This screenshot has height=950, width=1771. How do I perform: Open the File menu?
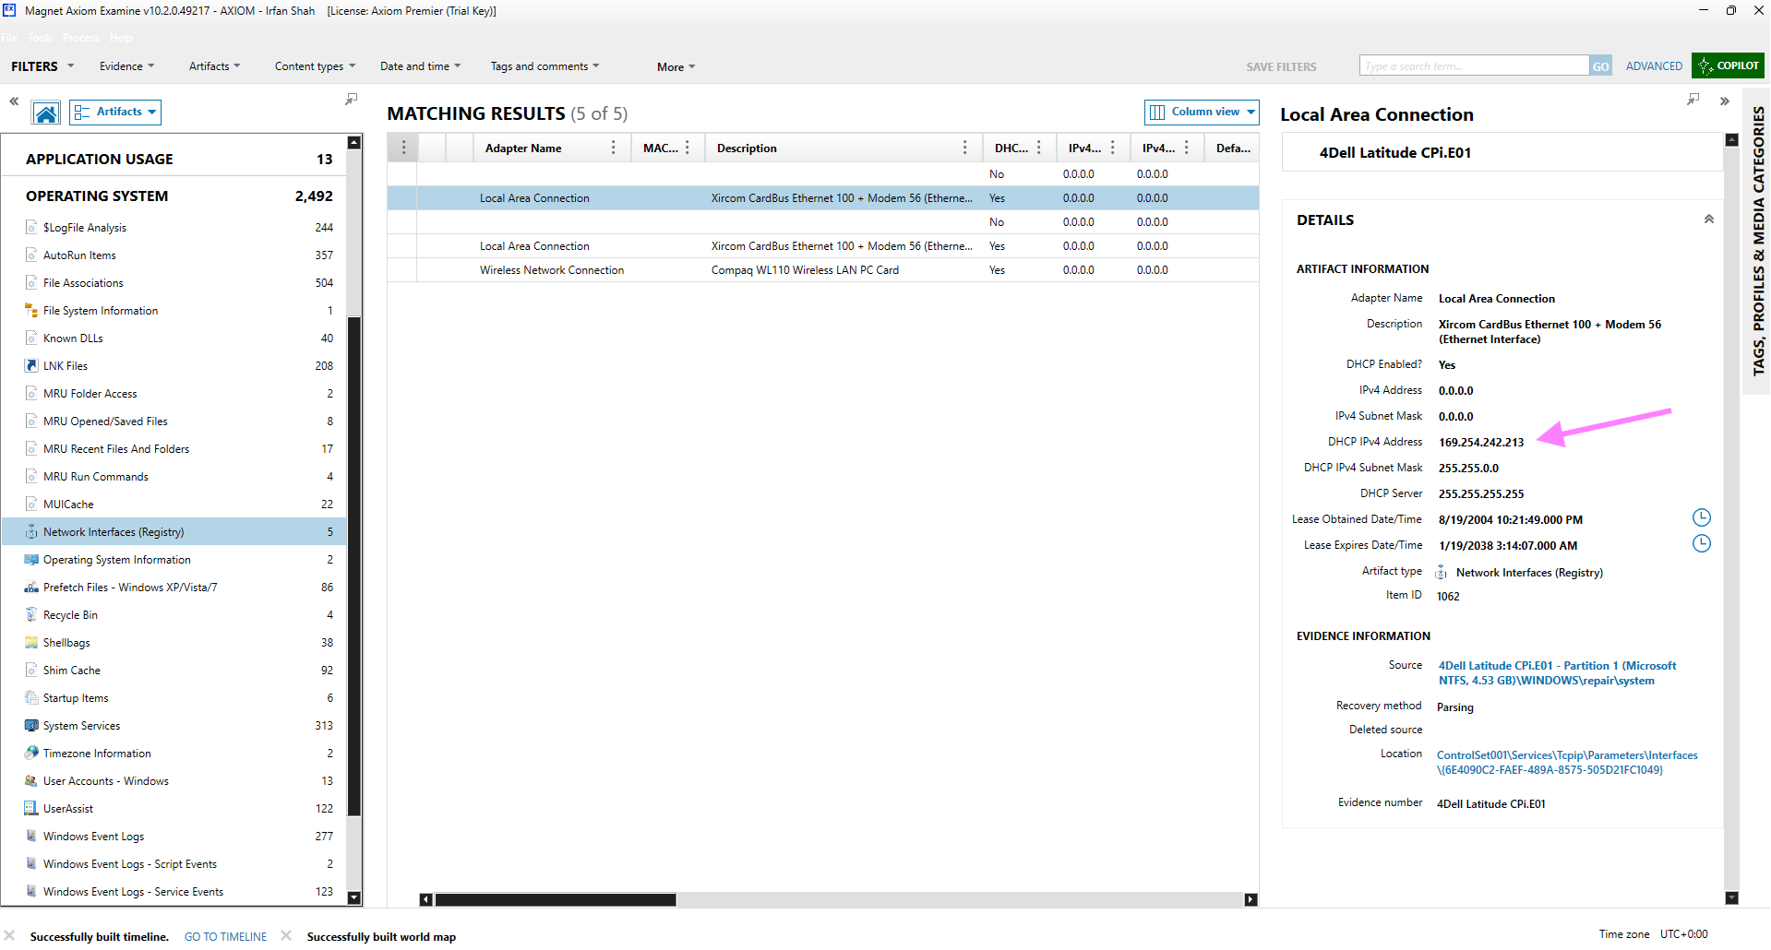tap(9, 38)
